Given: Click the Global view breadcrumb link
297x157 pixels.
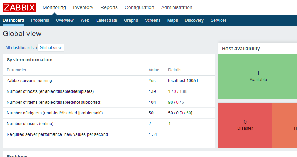Looking at the screenshot, I should 51,48.
